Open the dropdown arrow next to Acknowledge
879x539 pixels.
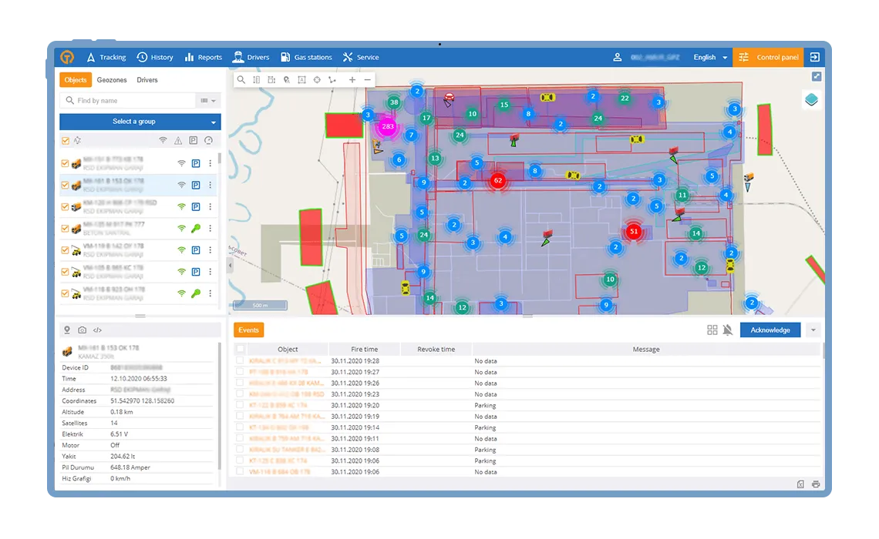click(813, 330)
